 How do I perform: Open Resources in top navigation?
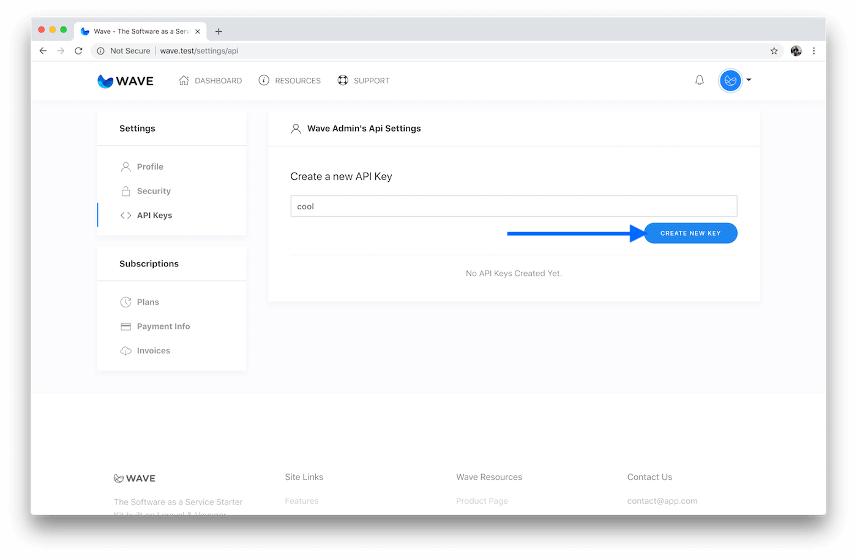[290, 81]
